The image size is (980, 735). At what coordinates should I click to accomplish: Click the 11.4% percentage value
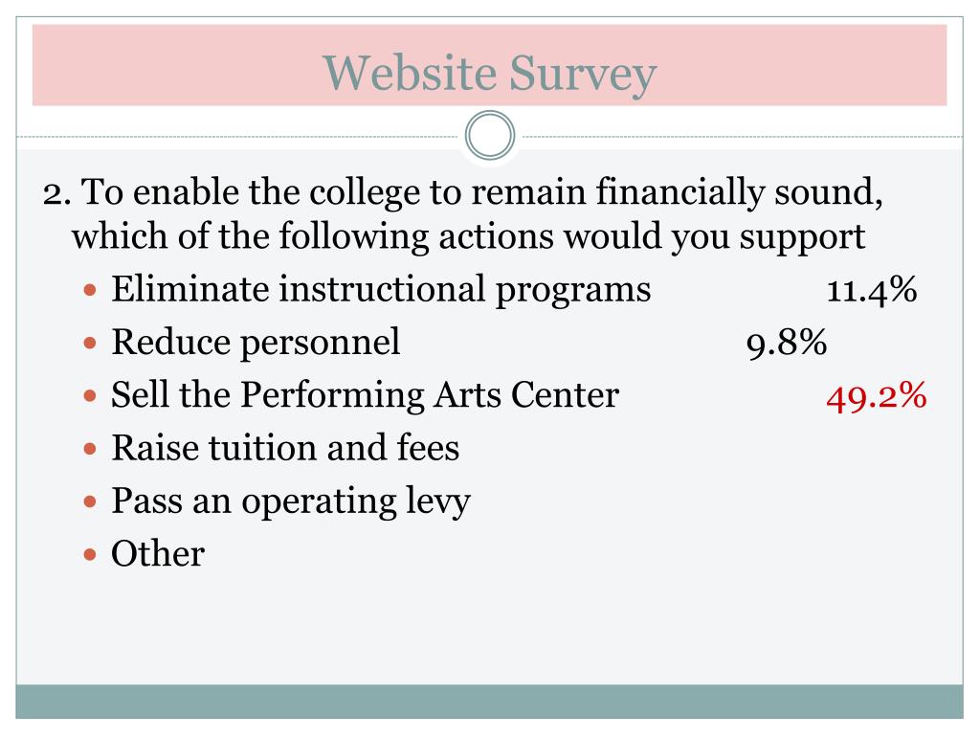tap(872, 291)
